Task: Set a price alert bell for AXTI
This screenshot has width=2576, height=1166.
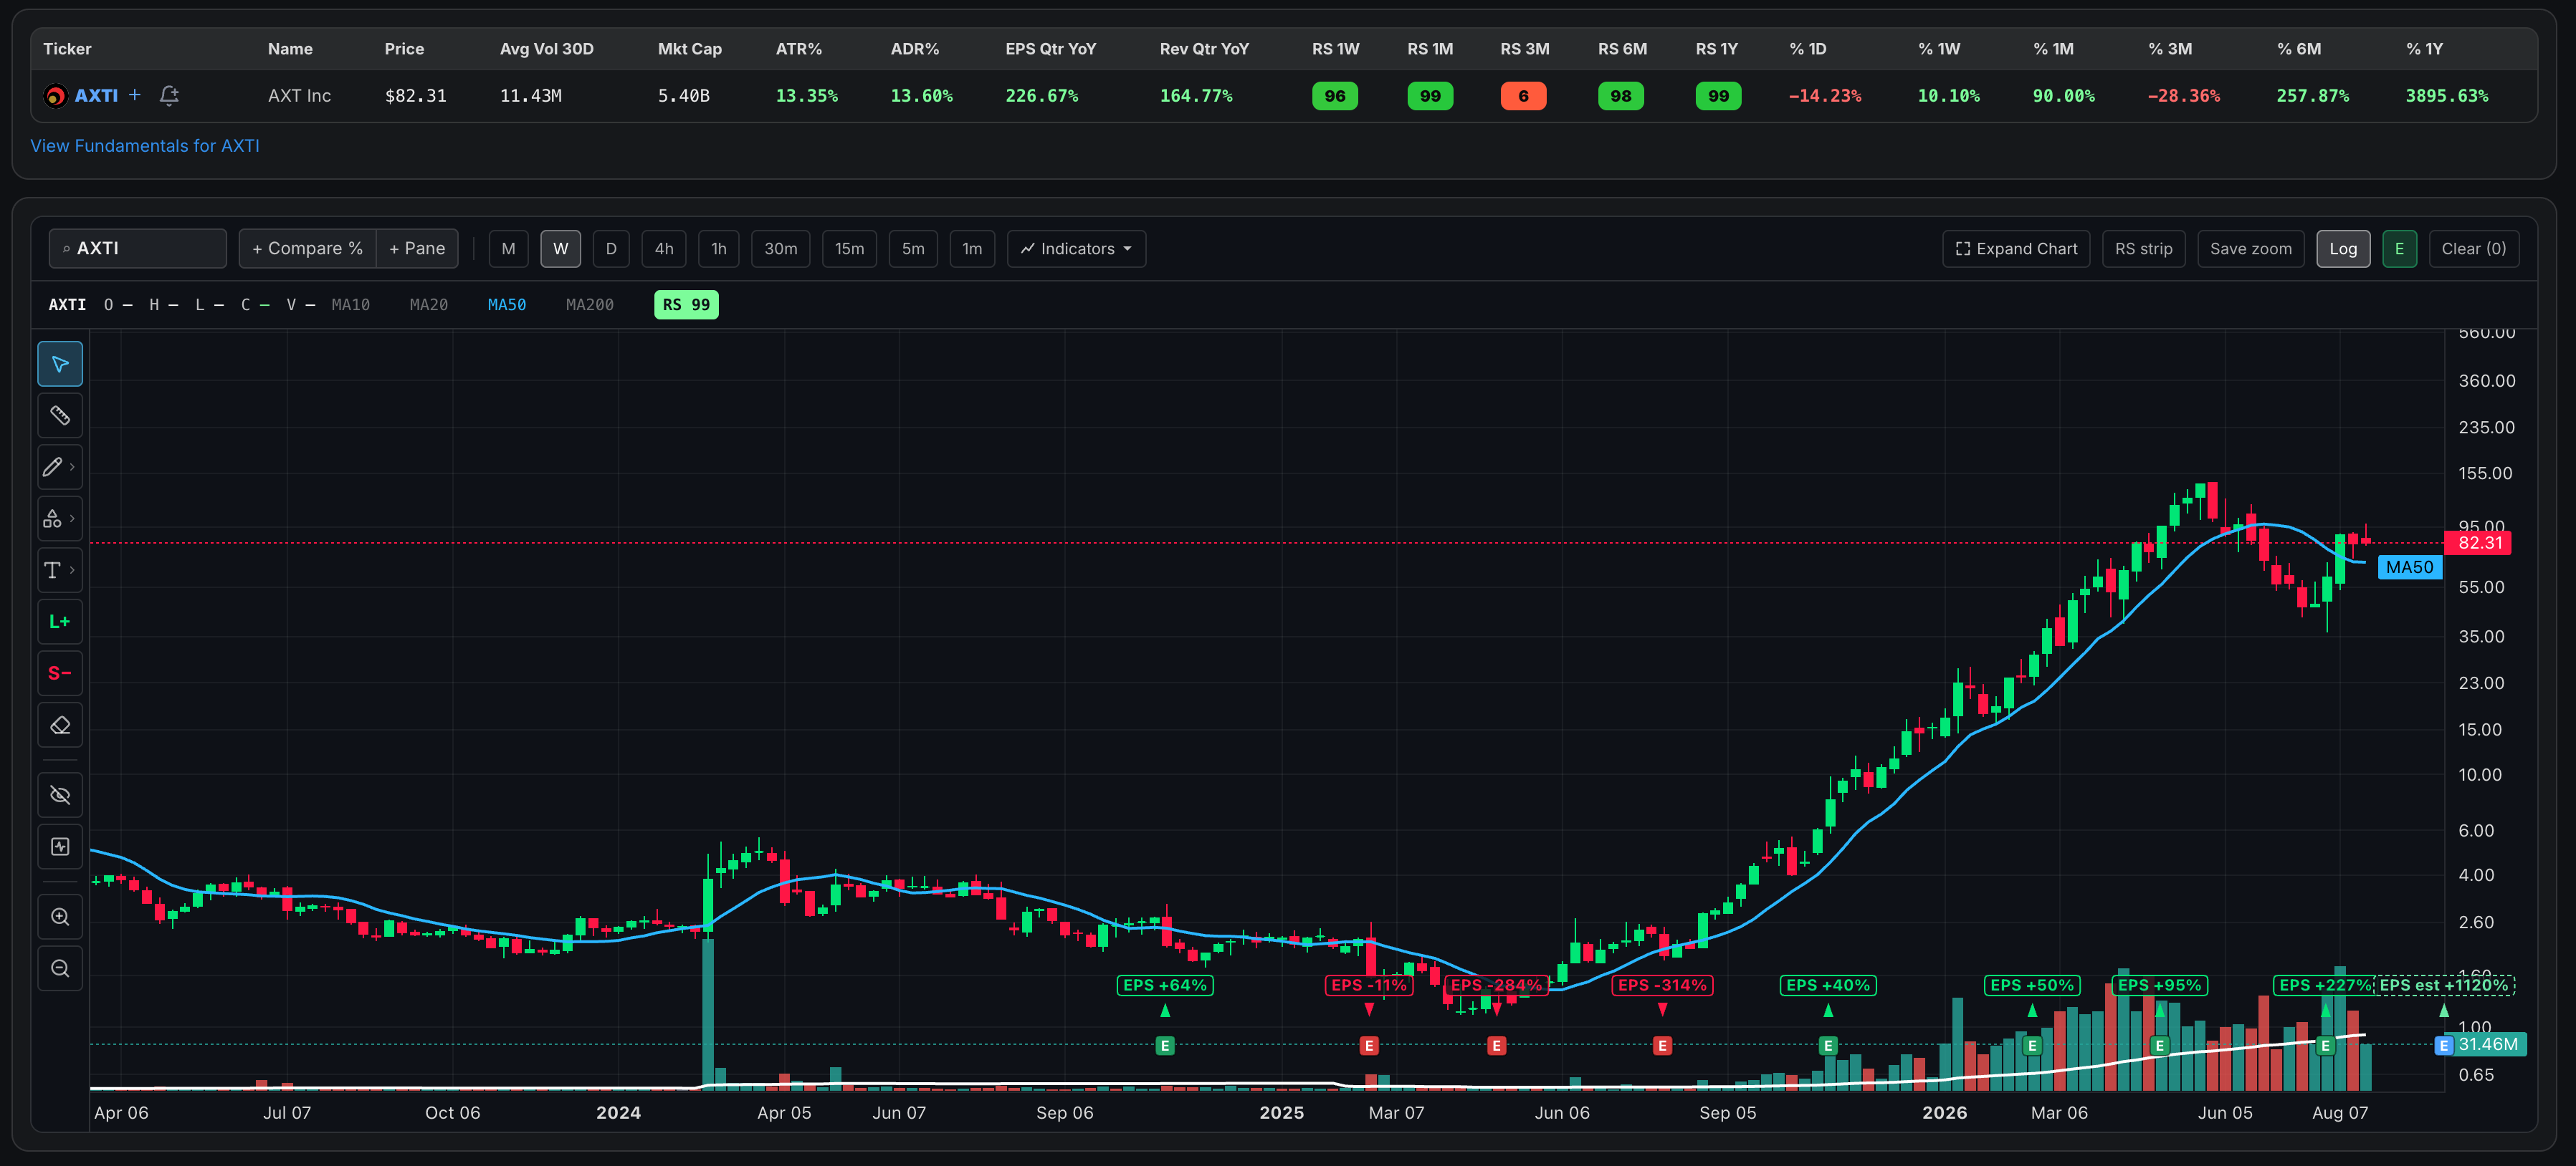Action: pos(169,96)
